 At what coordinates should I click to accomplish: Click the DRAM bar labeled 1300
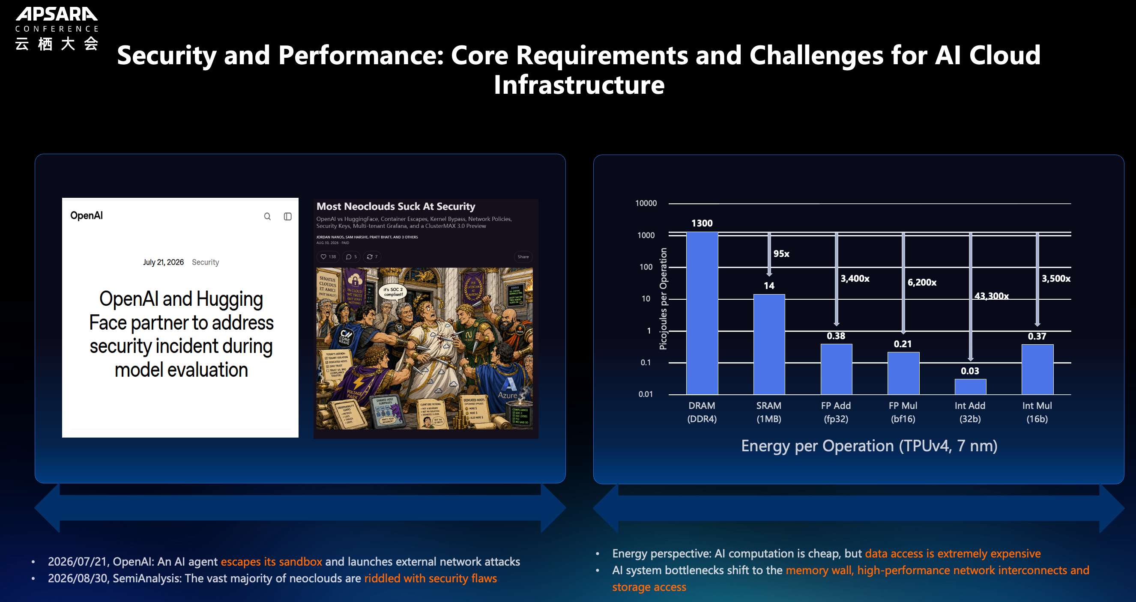[702, 313]
